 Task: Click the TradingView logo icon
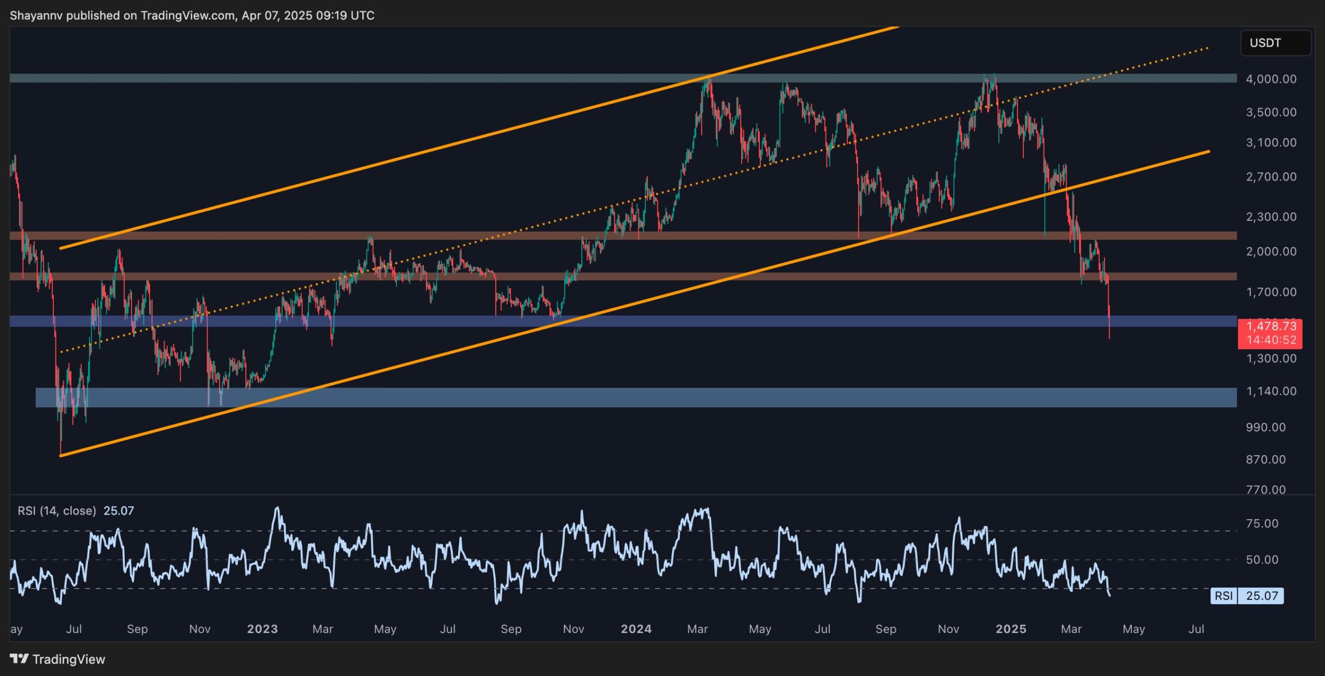pos(19,659)
